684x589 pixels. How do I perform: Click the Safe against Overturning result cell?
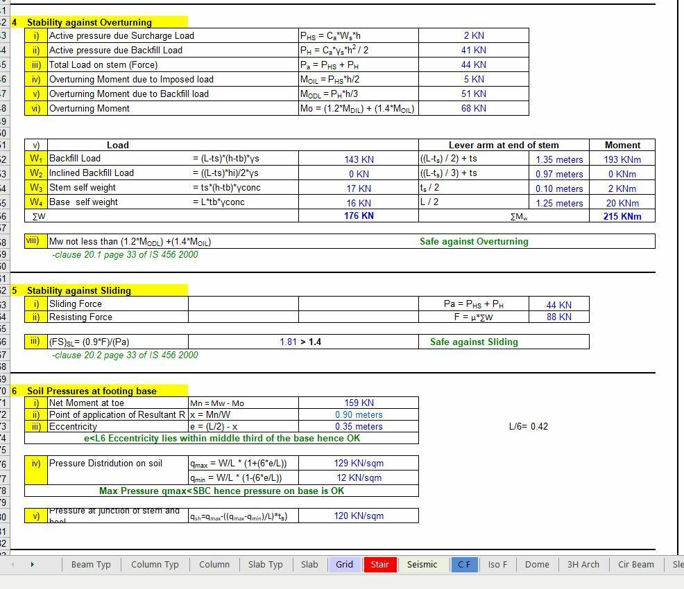click(474, 241)
